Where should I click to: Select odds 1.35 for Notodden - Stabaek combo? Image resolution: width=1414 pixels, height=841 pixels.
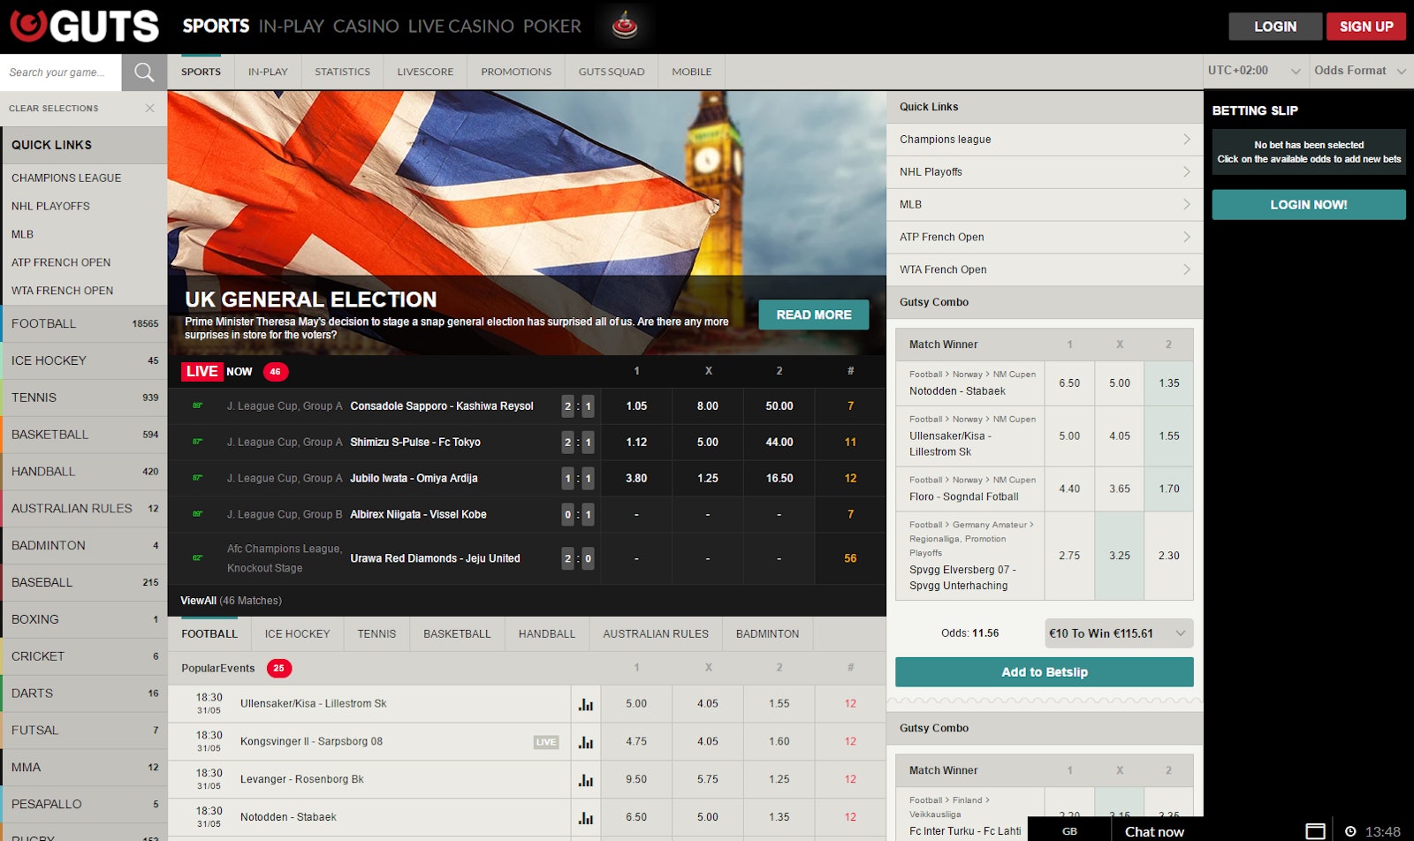coord(1168,383)
